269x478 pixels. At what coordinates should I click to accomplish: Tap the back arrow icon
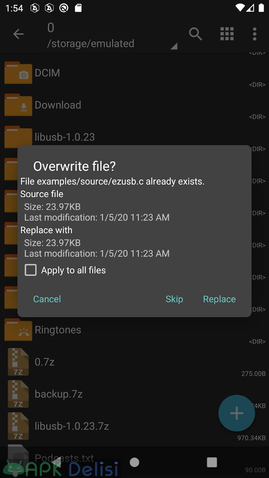point(18,34)
